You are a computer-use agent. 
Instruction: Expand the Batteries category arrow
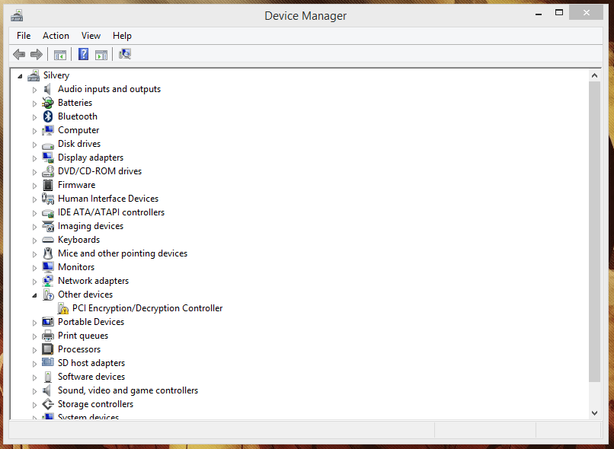point(34,103)
